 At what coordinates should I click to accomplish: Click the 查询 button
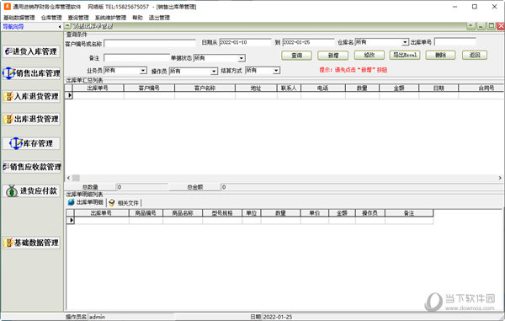tap(296, 56)
